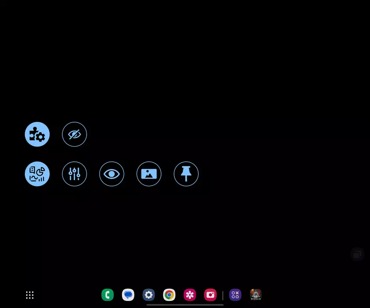Start Diablo Immortal from the dock
Image resolution: width=370 pixels, height=308 pixels.
(x=256, y=295)
